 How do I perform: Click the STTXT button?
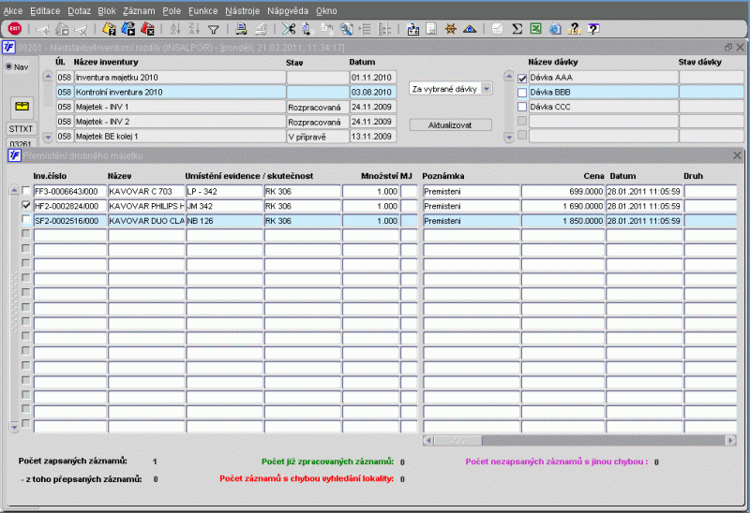coord(21,129)
